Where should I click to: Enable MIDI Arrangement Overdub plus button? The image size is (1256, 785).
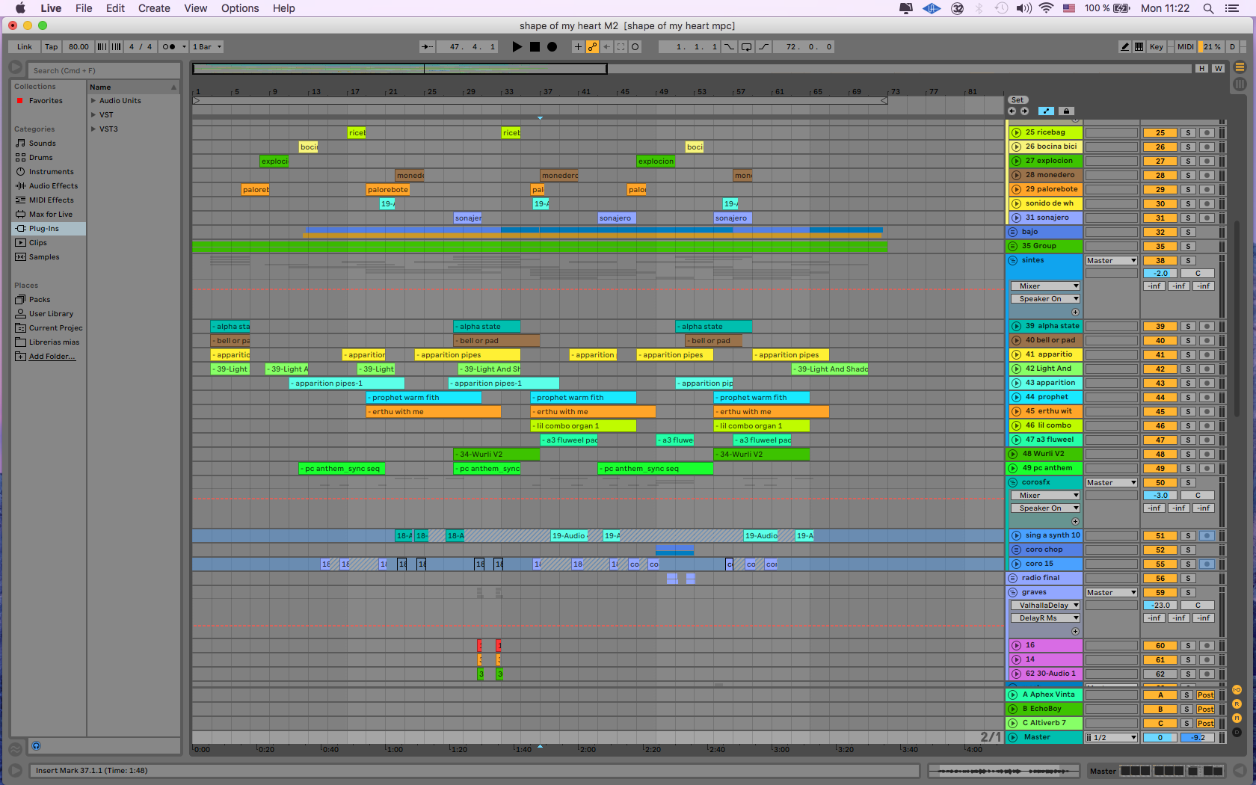pos(578,46)
